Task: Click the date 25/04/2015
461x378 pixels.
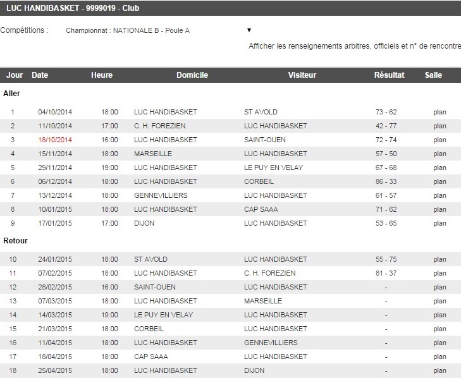Action: [x=55, y=370]
